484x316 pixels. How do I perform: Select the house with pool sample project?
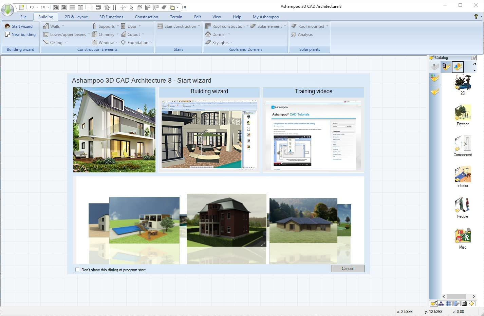(144, 220)
